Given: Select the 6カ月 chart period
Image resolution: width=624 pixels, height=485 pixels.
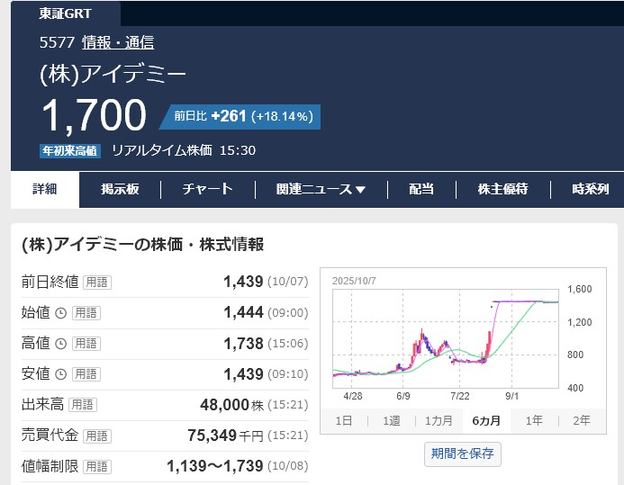Looking at the screenshot, I should (486, 420).
